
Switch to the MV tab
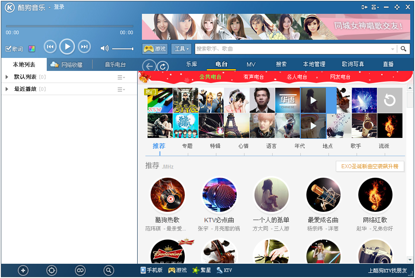coord(251,64)
